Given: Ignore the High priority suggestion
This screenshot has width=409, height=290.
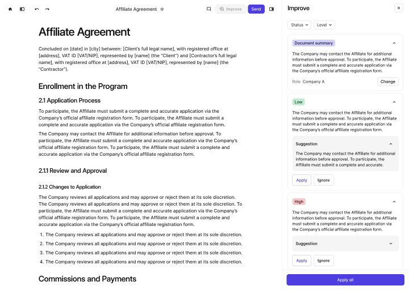Looking at the screenshot, I should coord(323,261).
